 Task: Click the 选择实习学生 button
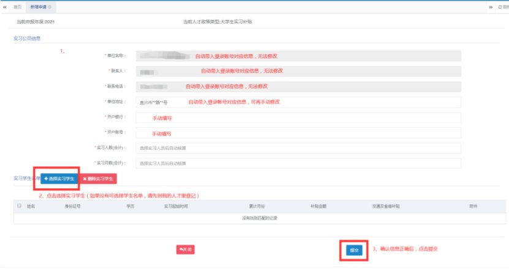[x=59, y=179]
